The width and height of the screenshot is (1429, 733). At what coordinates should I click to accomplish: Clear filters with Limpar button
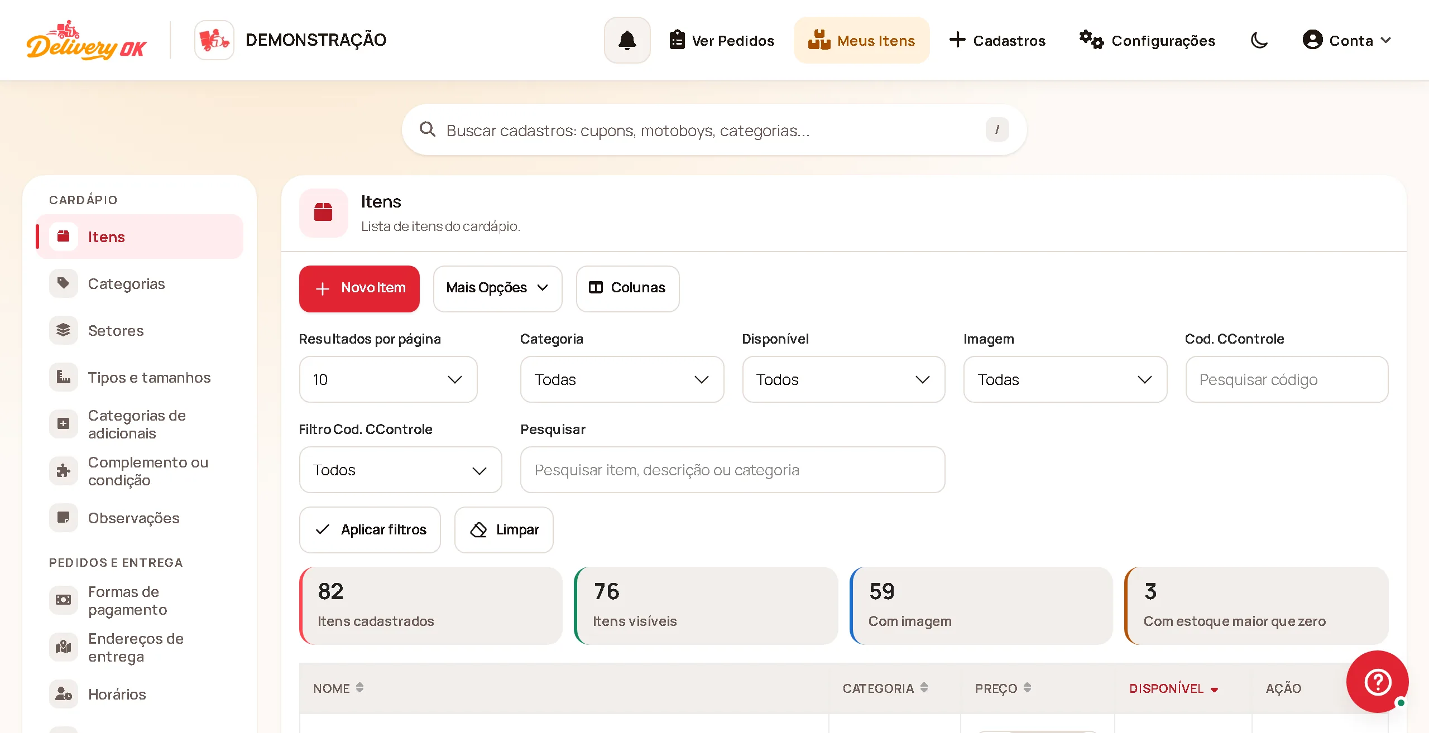point(504,530)
